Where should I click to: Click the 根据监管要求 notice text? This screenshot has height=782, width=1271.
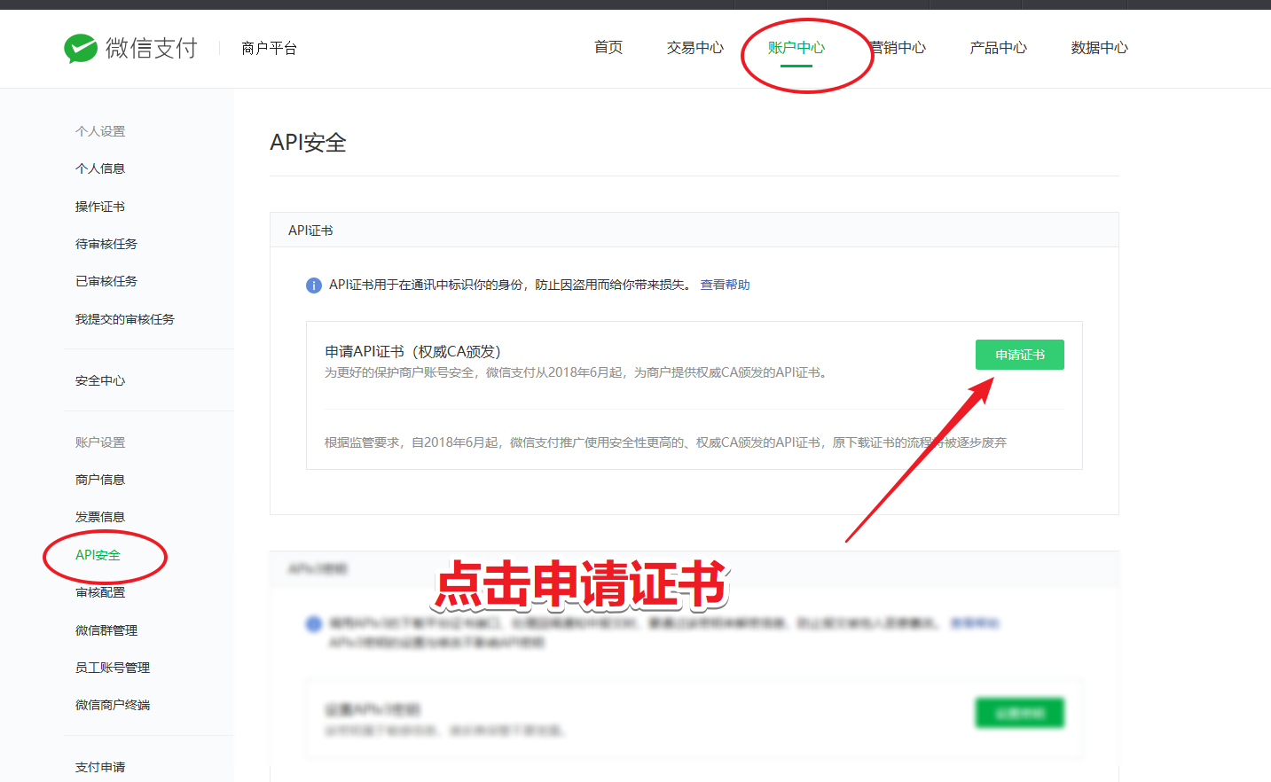pyautogui.click(x=665, y=442)
